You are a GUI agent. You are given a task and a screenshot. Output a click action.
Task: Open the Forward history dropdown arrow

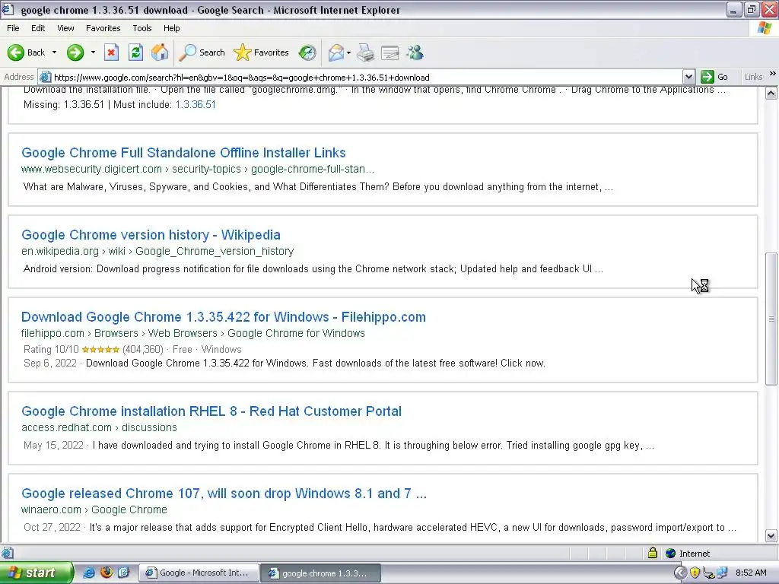pos(93,52)
